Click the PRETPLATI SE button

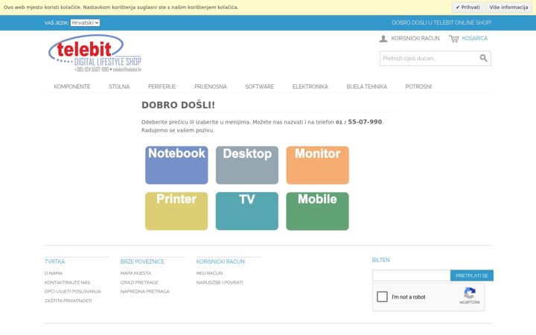point(472,275)
